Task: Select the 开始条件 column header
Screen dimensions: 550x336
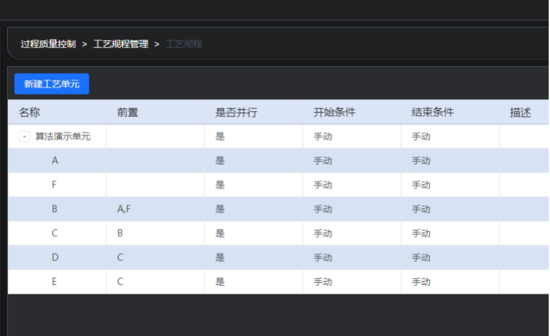Action: click(334, 112)
